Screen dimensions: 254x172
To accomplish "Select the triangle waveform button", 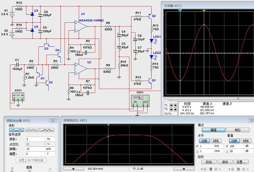I will pyautogui.click(x=32, y=130).
